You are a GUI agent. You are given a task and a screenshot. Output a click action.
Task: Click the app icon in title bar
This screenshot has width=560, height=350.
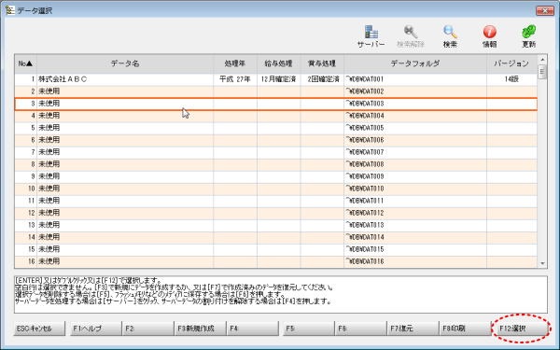click(x=9, y=10)
